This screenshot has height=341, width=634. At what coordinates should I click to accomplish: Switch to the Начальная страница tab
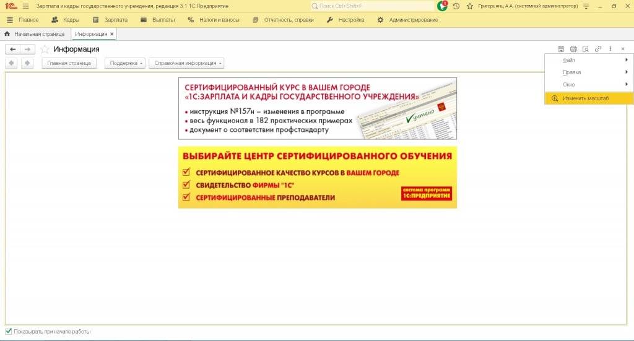35,34
